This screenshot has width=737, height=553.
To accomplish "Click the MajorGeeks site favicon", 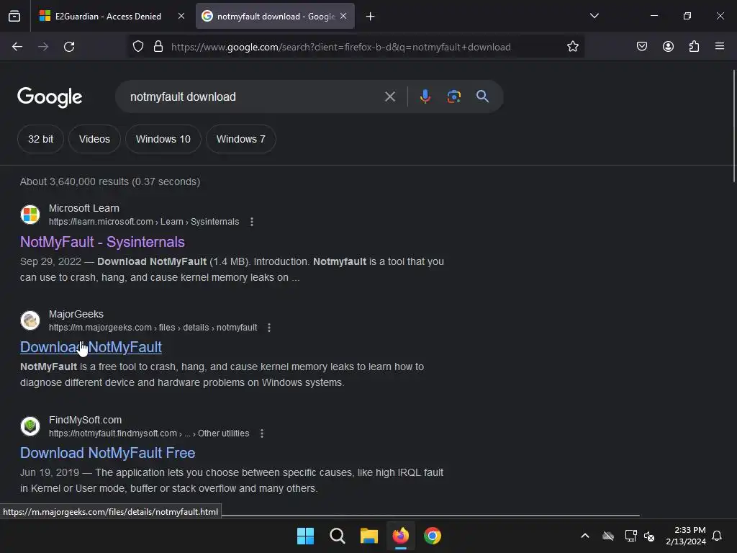I will [30, 320].
